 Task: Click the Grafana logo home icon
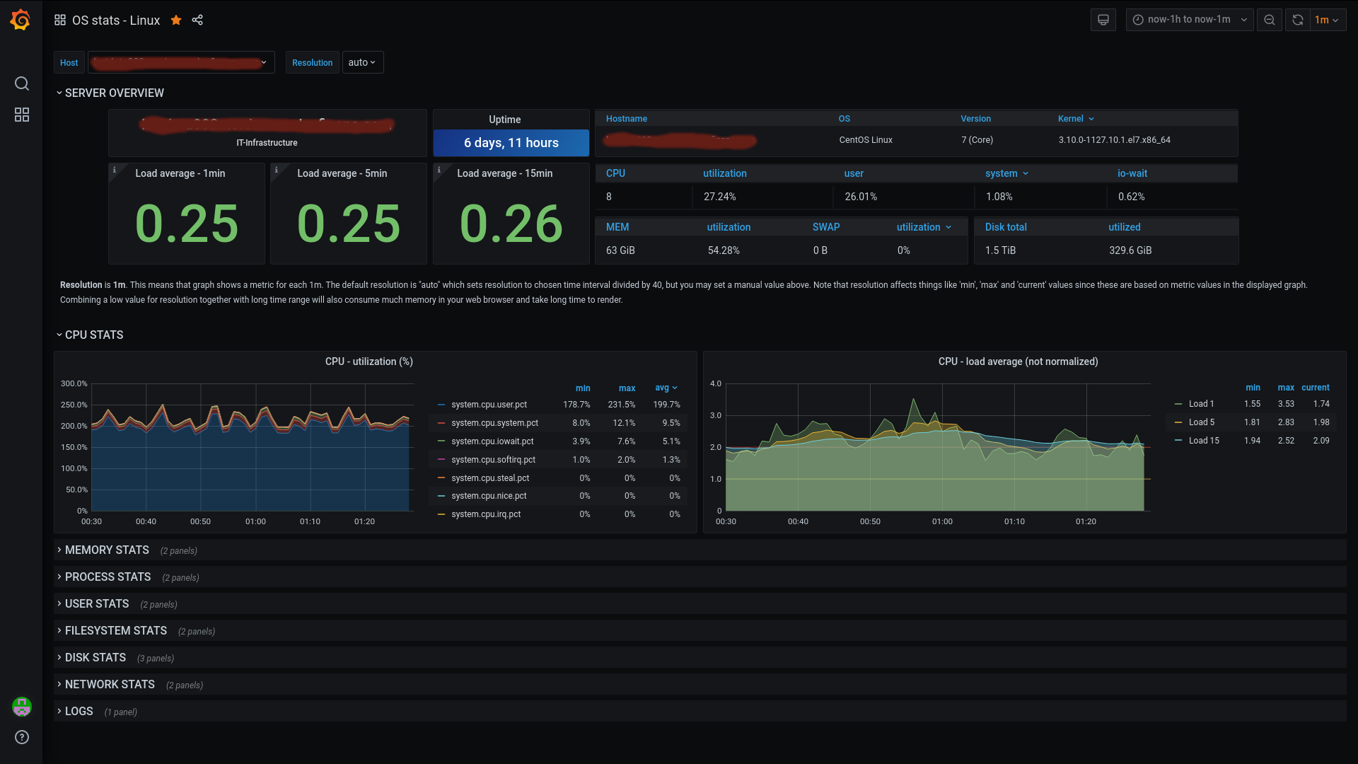click(x=21, y=21)
